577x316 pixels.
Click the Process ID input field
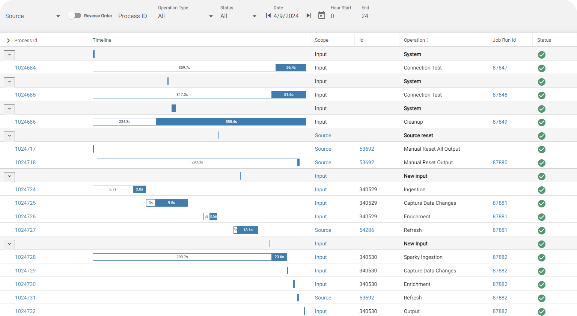[135, 16]
